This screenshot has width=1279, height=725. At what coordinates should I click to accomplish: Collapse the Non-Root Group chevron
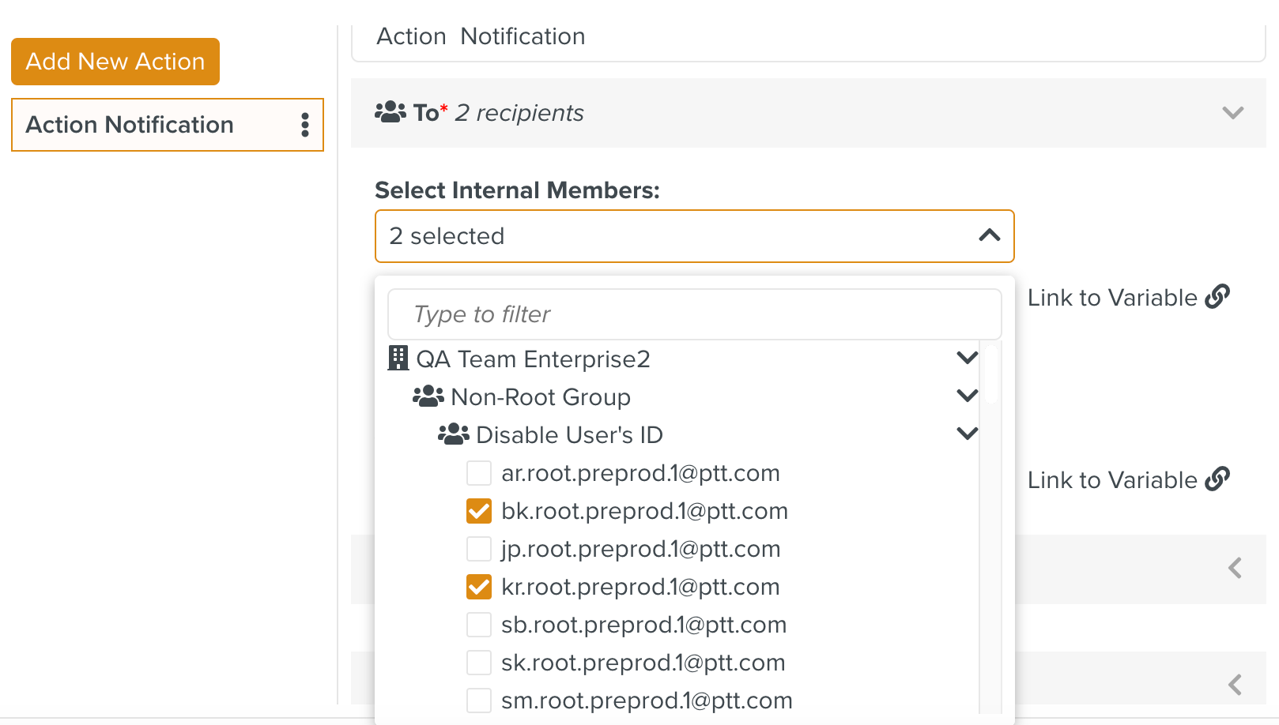(967, 396)
